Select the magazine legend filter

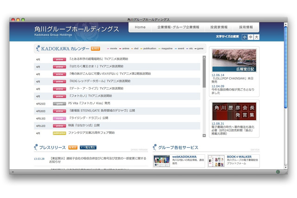tap(166, 48)
